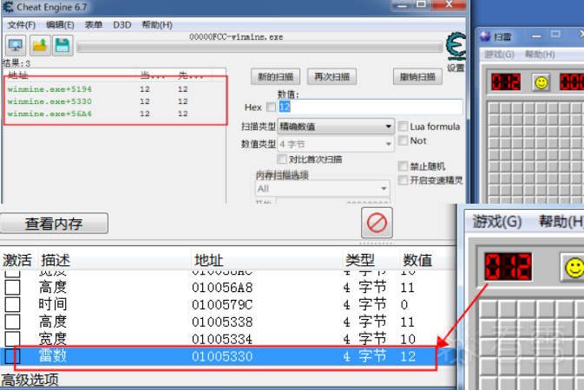584x390 pixels.
Task: Toggle the Not checkbox
Action: [403, 140]
